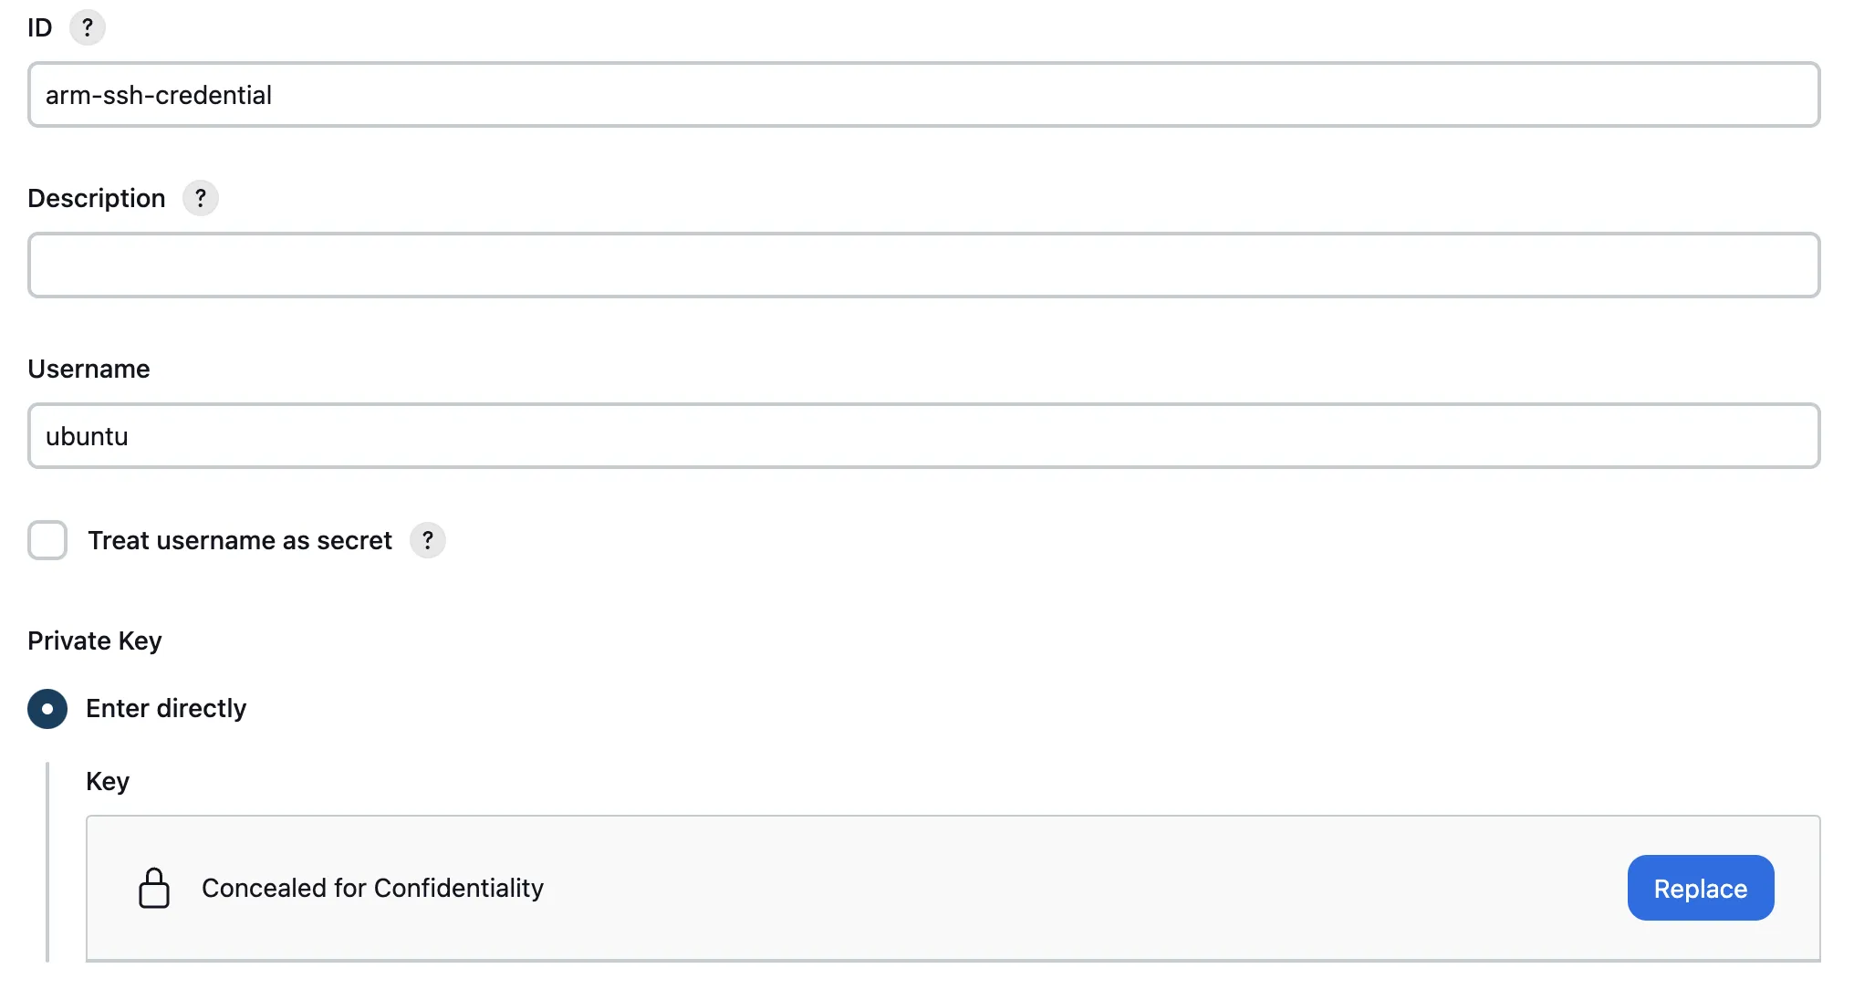1854x1000 pixels.
Task: Click the Description help question mark
Action: (201, 198)
